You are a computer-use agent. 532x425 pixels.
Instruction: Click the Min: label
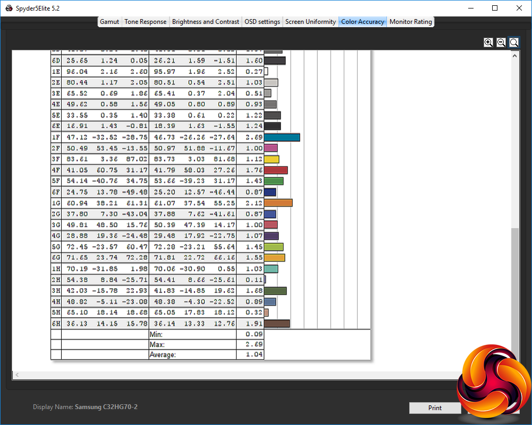pos(156,334)
